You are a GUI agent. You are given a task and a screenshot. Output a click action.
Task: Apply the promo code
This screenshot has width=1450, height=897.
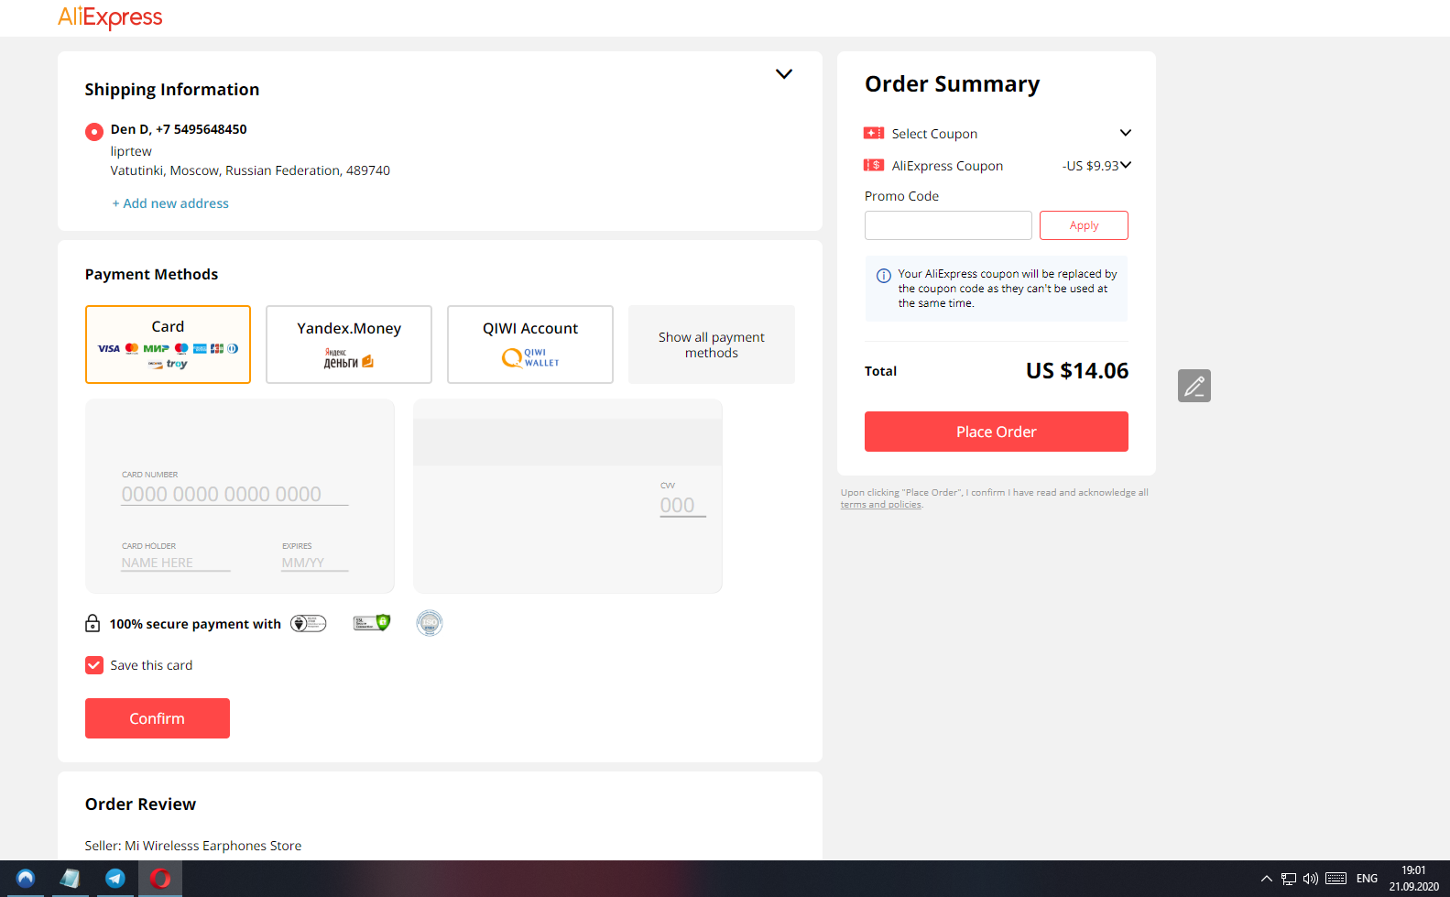(x=1084, y=225)
